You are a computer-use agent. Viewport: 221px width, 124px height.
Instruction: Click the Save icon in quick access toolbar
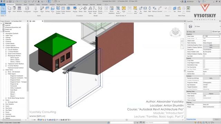[10, 1]
